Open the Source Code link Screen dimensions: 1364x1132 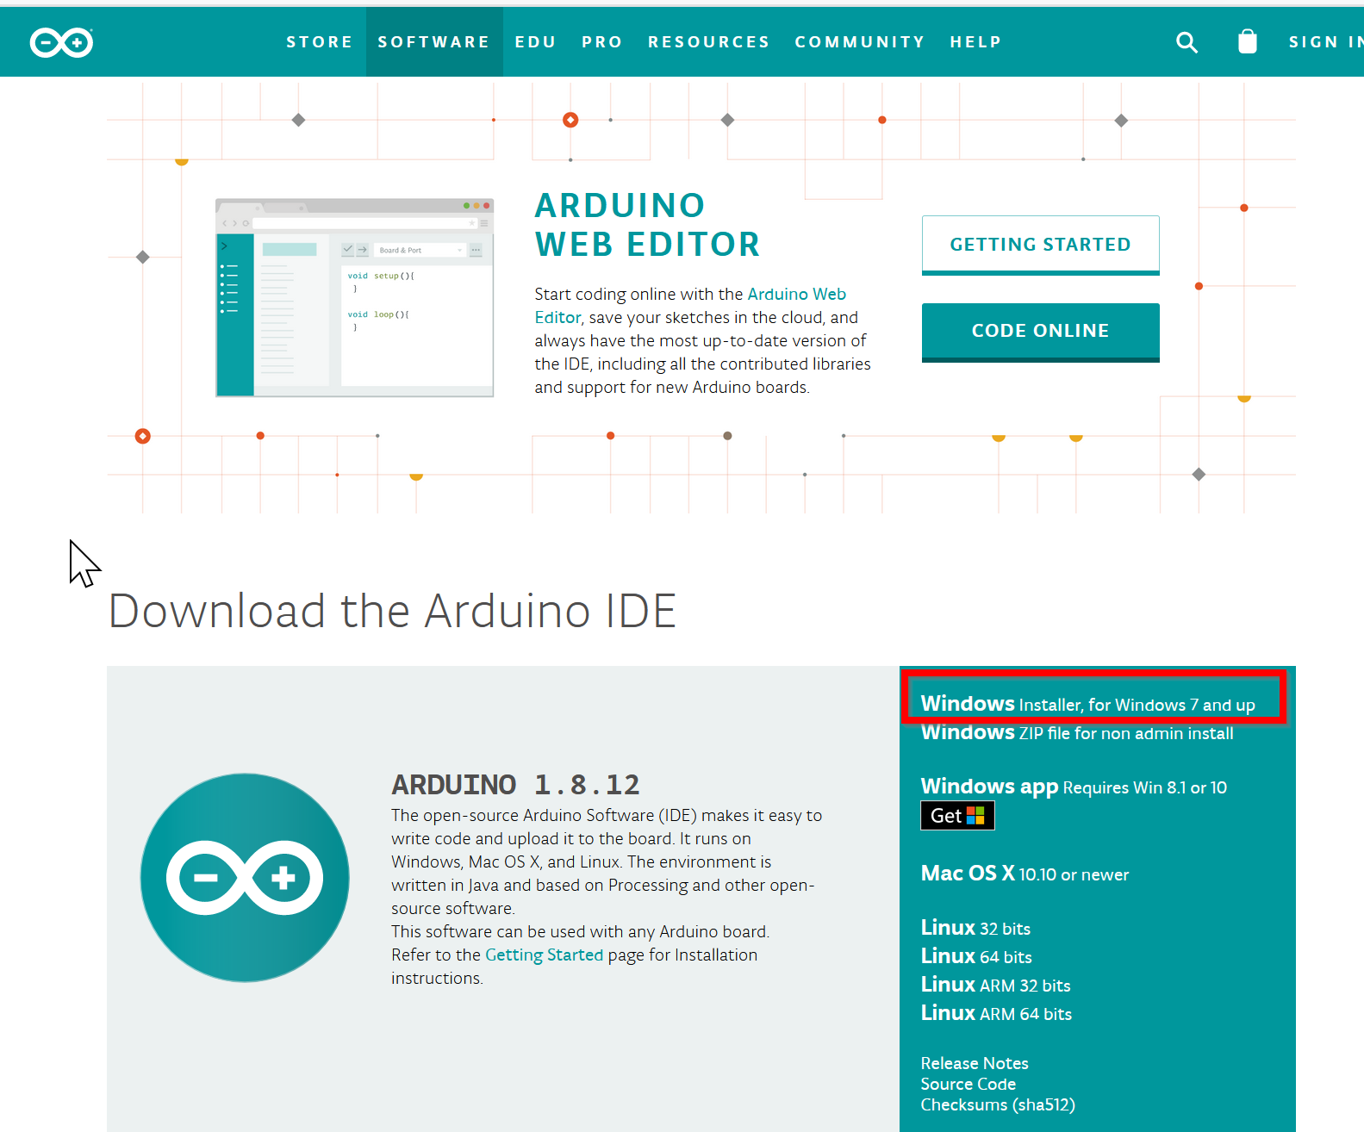[968, 1084]
